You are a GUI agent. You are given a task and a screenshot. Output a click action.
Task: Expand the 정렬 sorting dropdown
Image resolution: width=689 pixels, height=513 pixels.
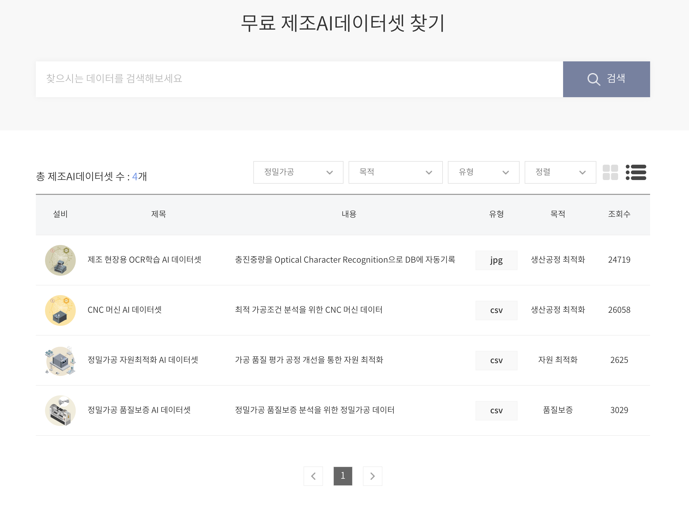(560, 172)
